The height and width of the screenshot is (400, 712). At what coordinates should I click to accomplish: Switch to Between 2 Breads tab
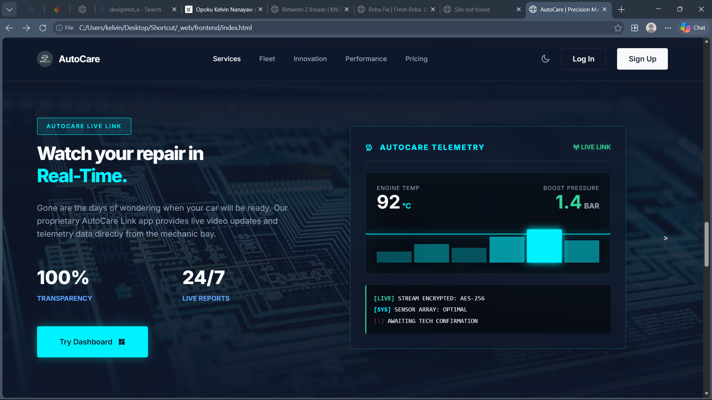[311, 10]
